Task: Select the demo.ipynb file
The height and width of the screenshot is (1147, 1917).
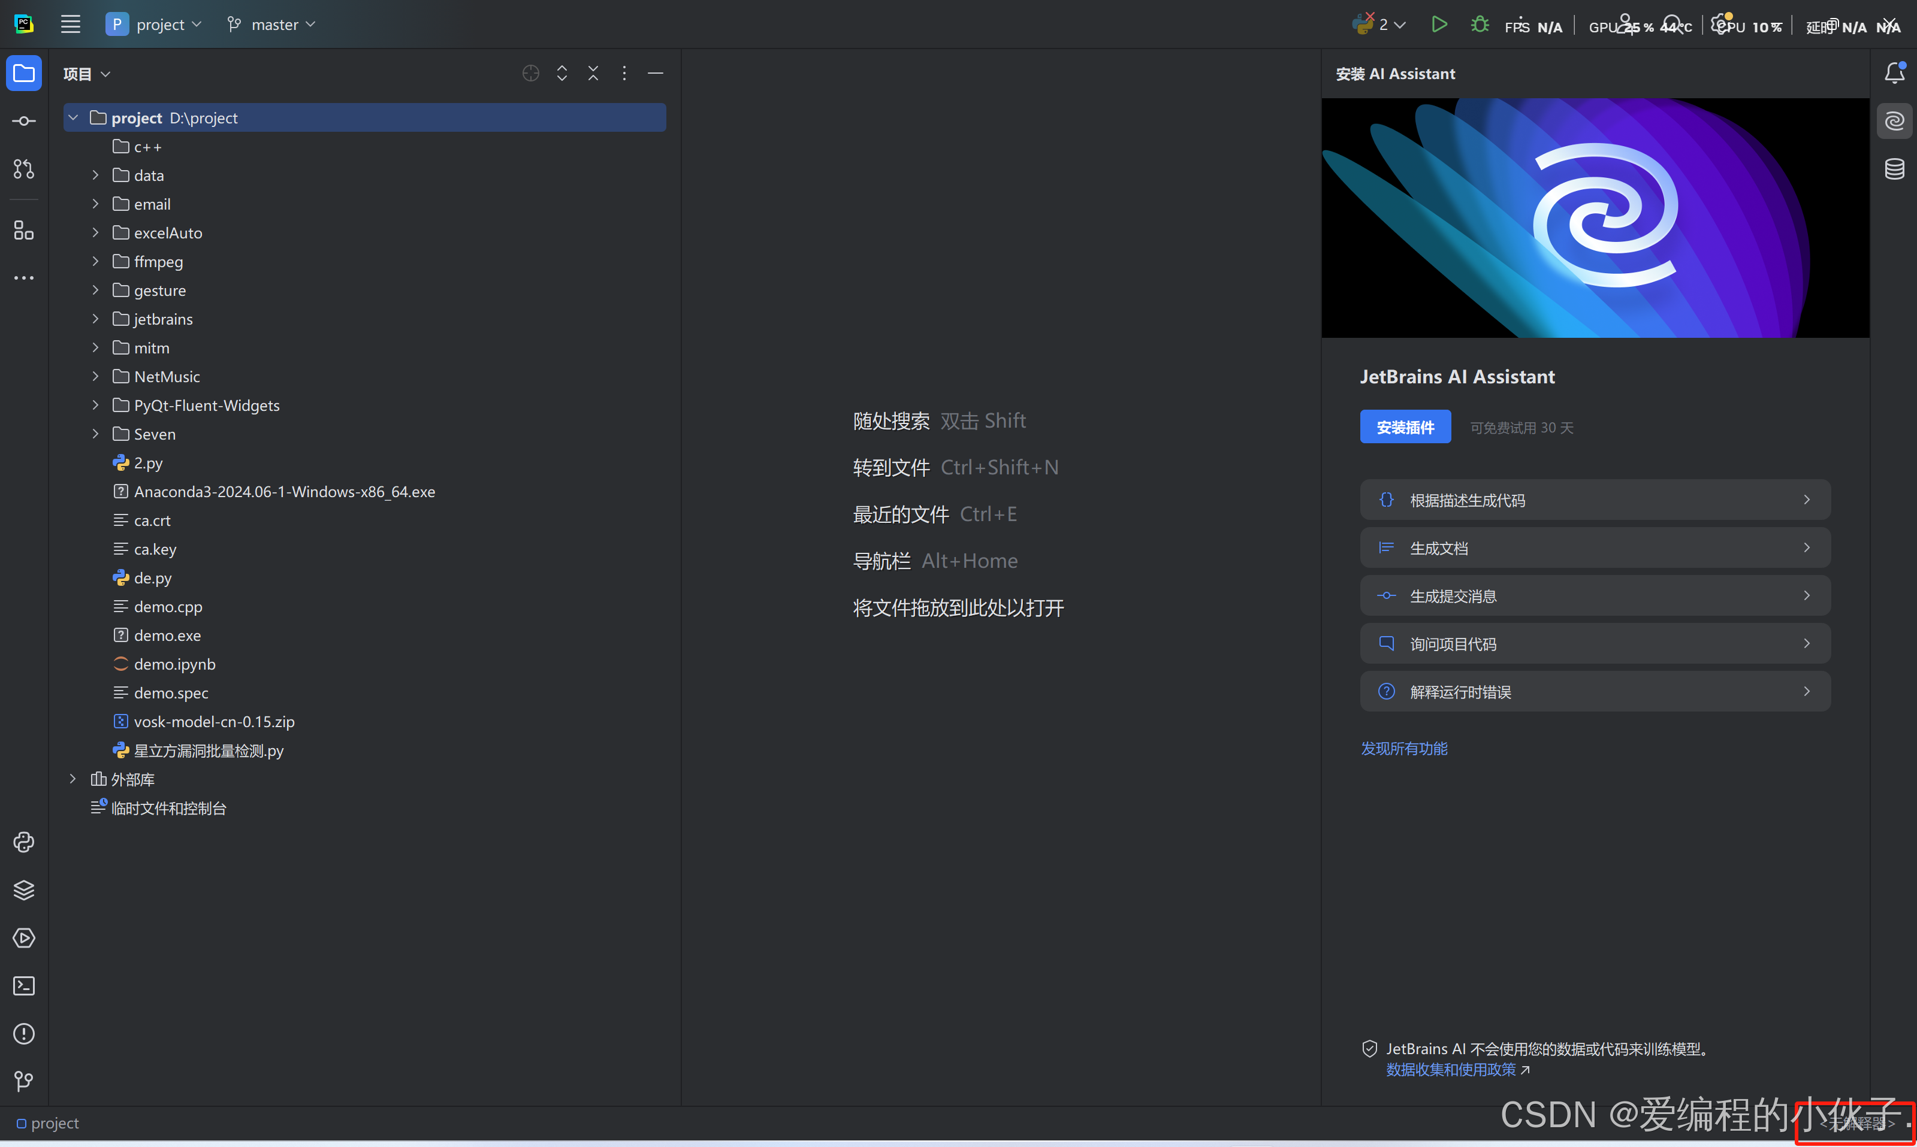Action: pos(174,664)
